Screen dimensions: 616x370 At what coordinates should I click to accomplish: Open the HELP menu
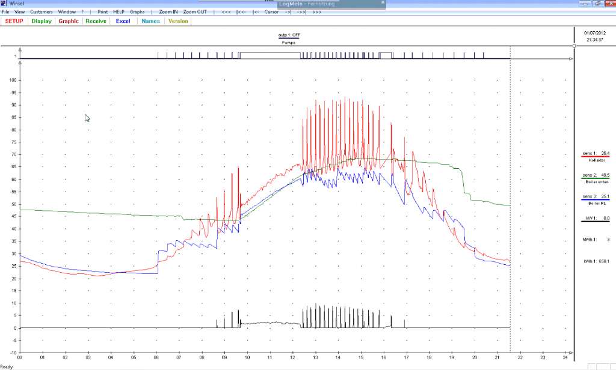click(119, 12)
